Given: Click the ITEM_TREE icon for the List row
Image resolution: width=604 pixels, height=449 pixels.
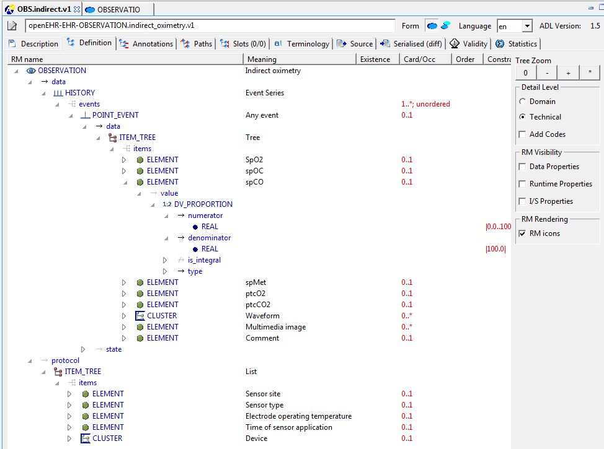Looking at the screenshot, I should click(x=58, y=372).
